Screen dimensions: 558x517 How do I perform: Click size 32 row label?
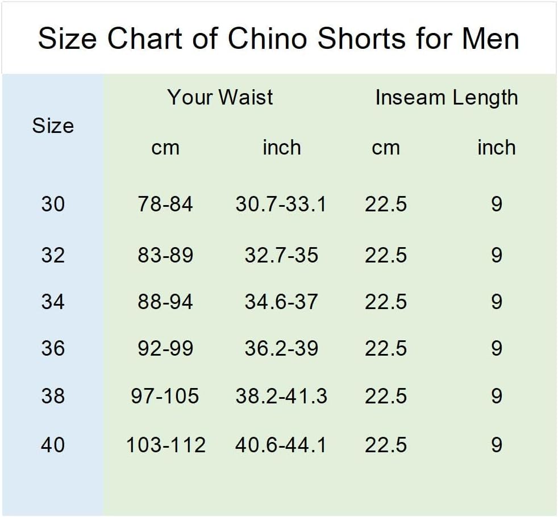(x=53, y=255)
